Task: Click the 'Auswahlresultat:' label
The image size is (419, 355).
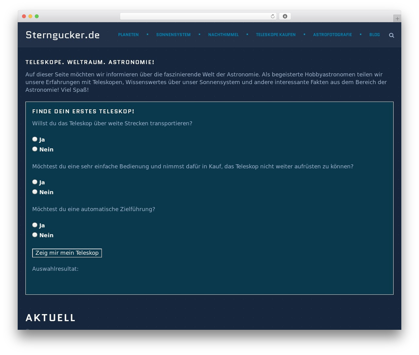Action: click(x=55, y=269)
